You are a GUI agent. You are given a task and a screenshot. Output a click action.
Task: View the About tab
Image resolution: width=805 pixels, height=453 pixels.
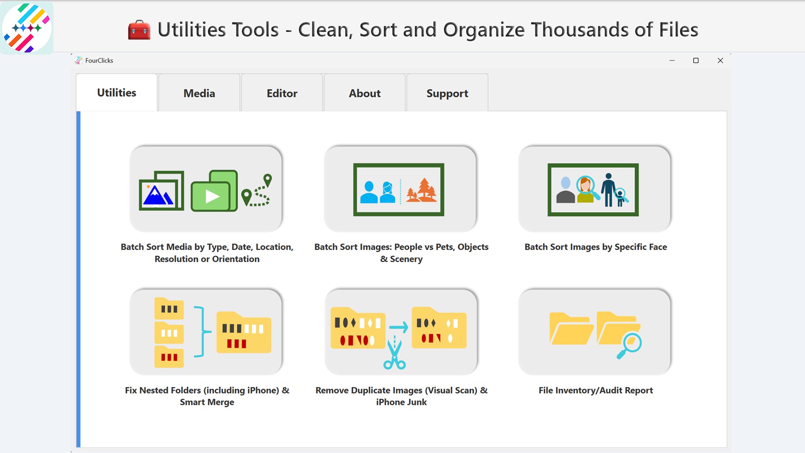tap(364, 93)
